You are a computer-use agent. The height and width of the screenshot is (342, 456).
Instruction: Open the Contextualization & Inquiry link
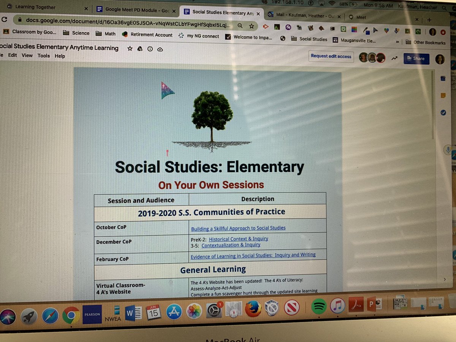coord(231,245)
